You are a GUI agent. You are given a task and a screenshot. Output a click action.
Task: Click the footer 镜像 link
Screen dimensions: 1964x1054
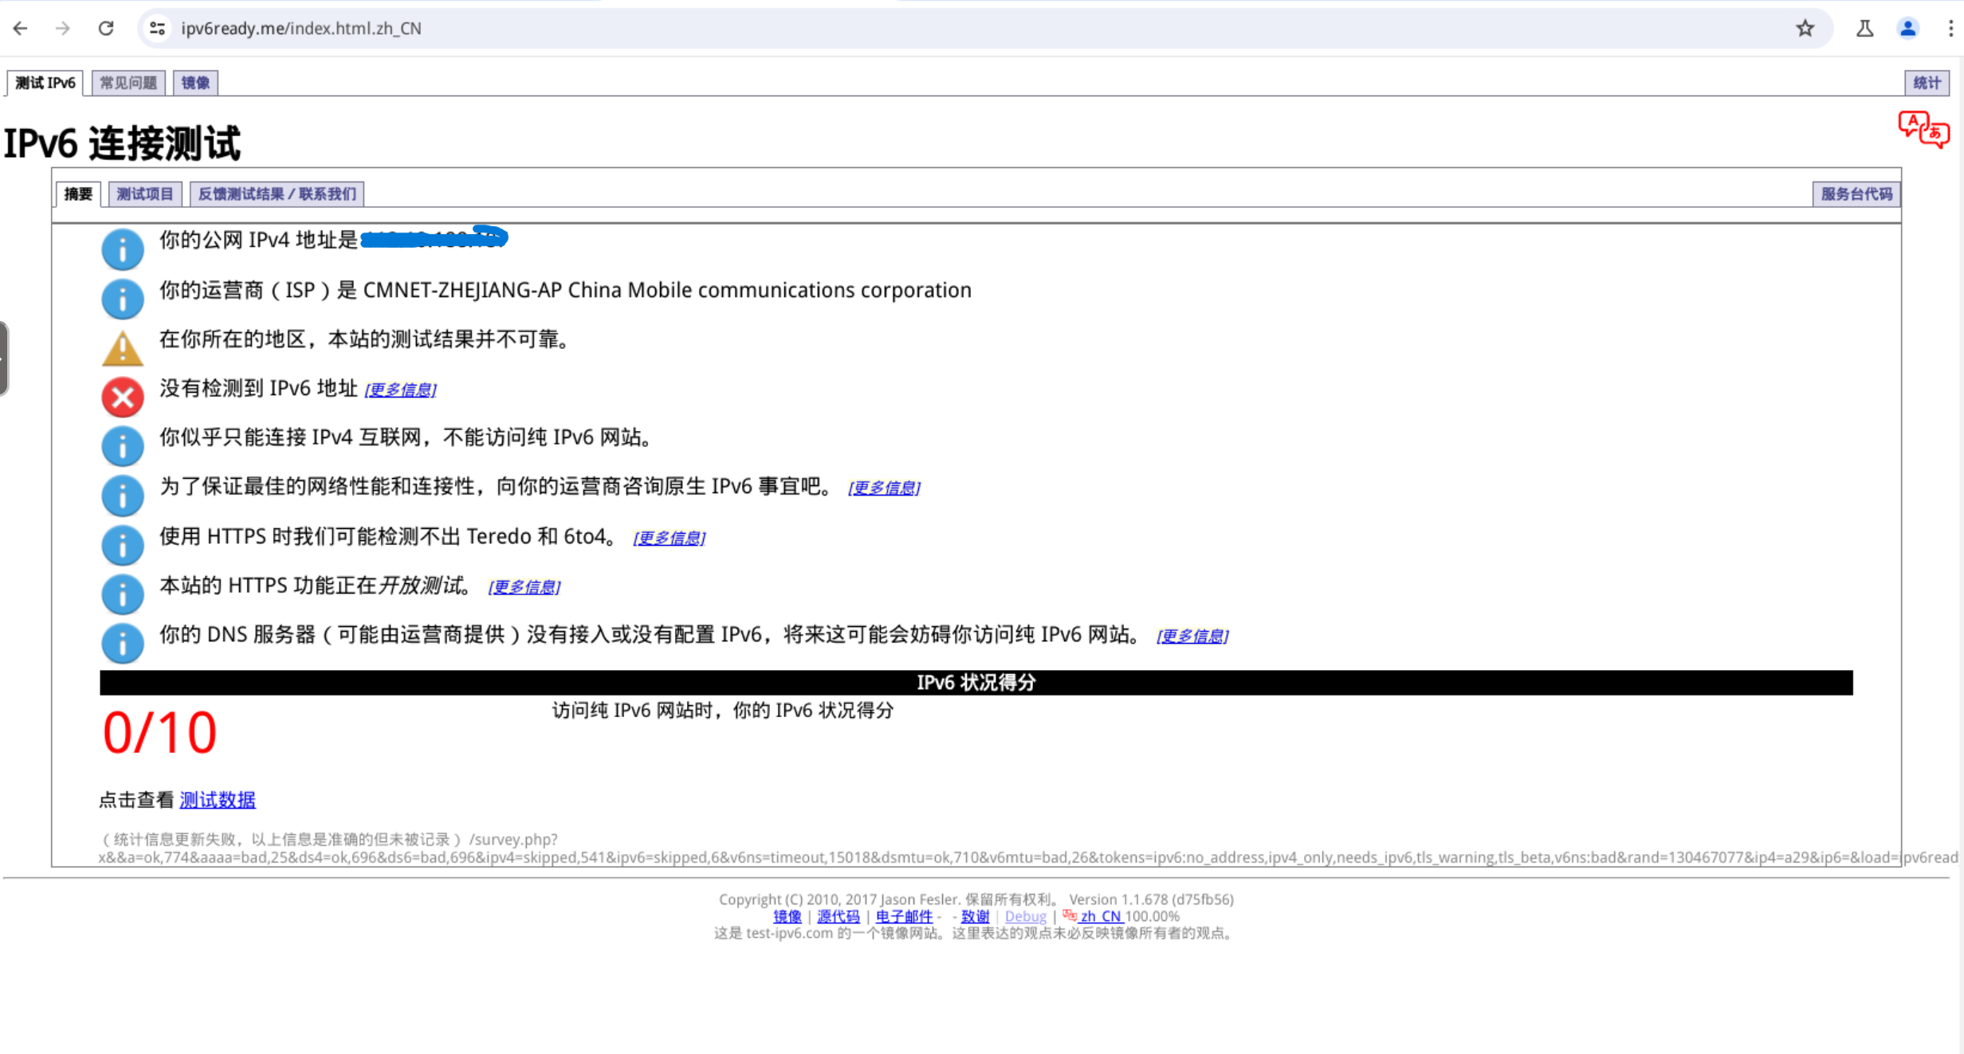[x=788, y=916]
